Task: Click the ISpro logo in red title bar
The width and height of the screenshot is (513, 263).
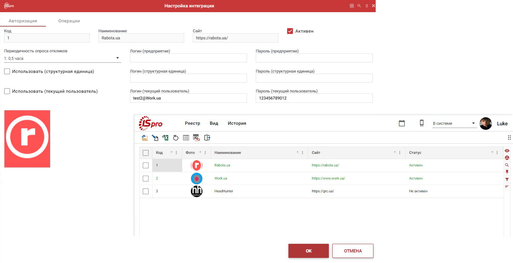Action: coord(9,6)
